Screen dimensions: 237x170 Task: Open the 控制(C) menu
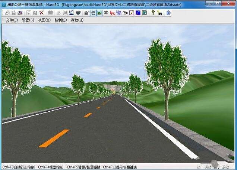[x=61, y=20]
